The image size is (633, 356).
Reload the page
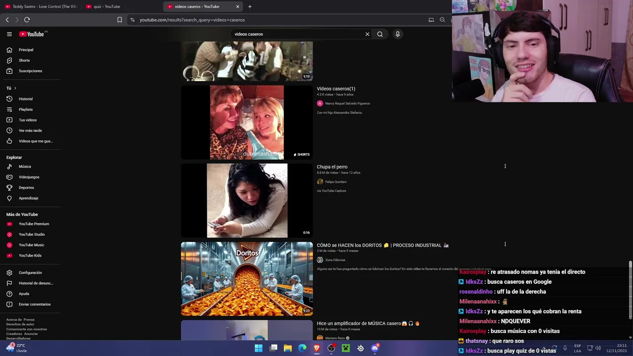[x=27, y=20]
